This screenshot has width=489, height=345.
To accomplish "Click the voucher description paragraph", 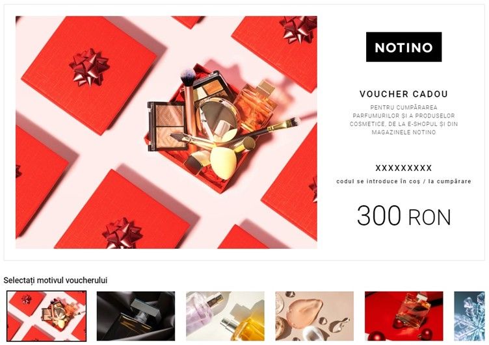I will pyautogui.click(x=404, y=120).
